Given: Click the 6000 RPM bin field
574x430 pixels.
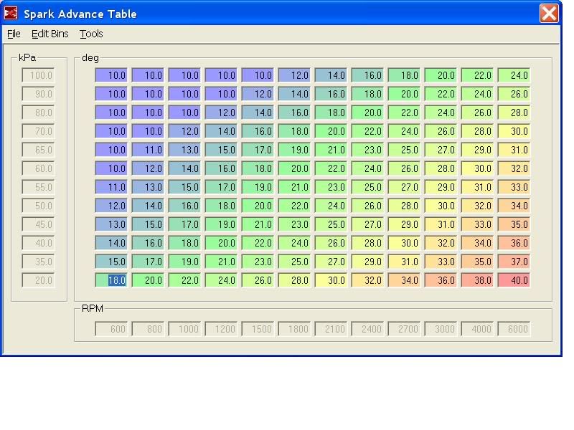Looking at the screenshot, I should [x=514, y=329].
